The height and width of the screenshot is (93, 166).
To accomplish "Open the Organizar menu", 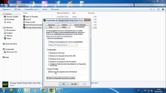I will click(6, 9).
